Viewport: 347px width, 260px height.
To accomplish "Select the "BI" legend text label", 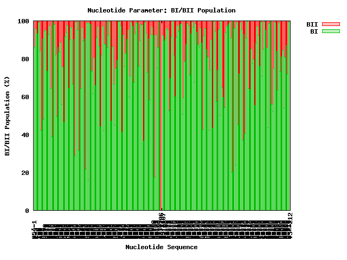I will coord(314,31).
